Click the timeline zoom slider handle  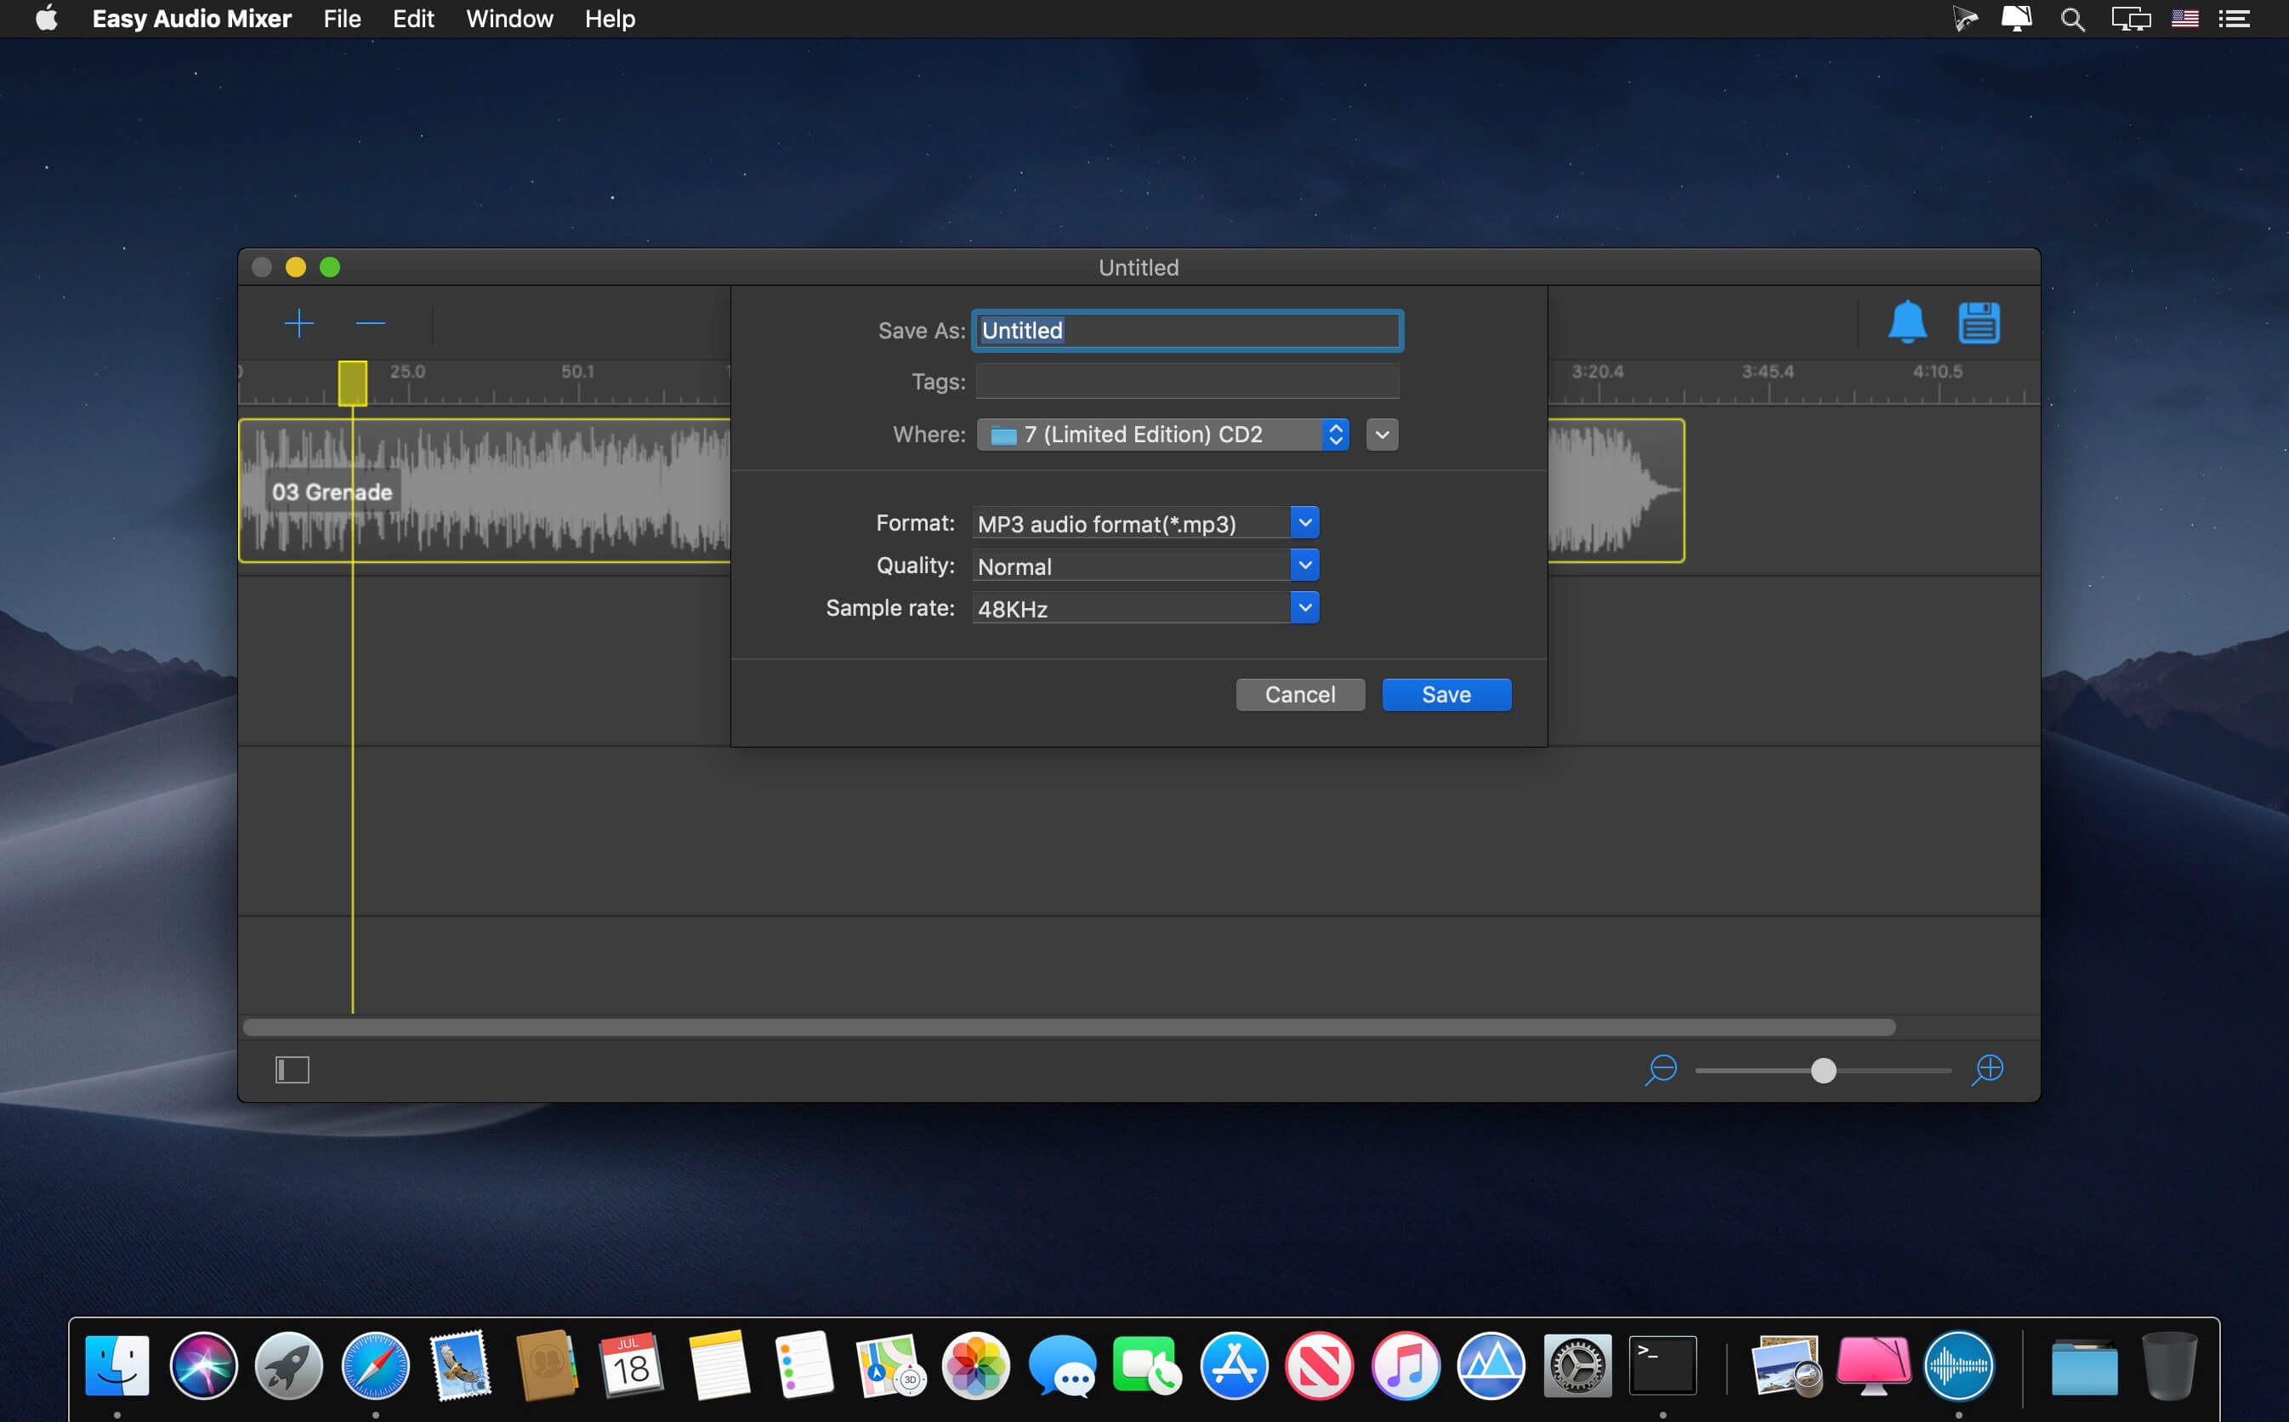point(1823,1070)
